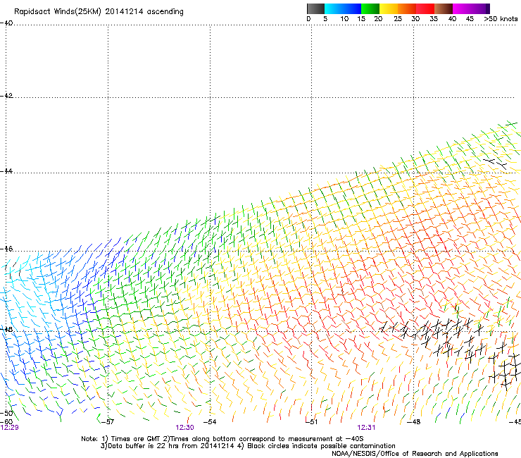Click the time label '12:30'
Image resolution: width=521 pixels, height=458 pixels.
click(x=184, y=428)
